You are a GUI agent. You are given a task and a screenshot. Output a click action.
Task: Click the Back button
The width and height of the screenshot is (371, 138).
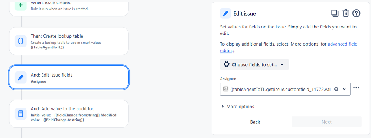tap(255, 122)
